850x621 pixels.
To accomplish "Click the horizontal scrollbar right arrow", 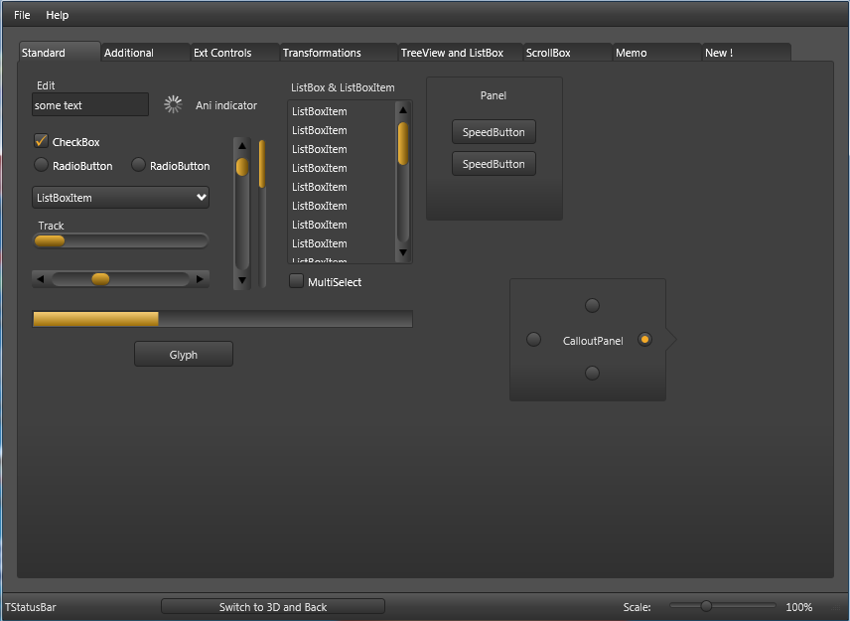I will click(200, 279).
